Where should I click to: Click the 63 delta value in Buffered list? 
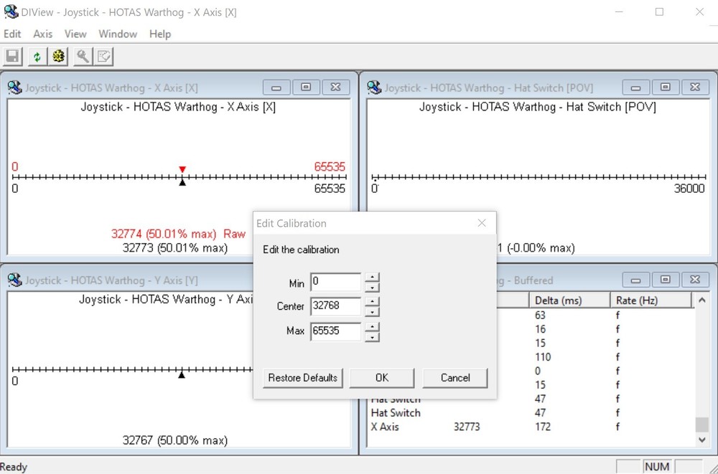point(540,316)
